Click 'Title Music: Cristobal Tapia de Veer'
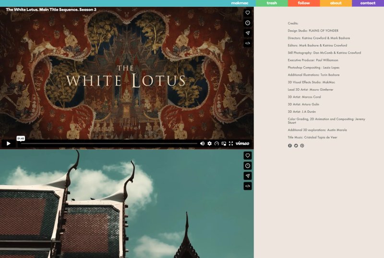Viewport: 384px width, 258px height. pos(312,137)
